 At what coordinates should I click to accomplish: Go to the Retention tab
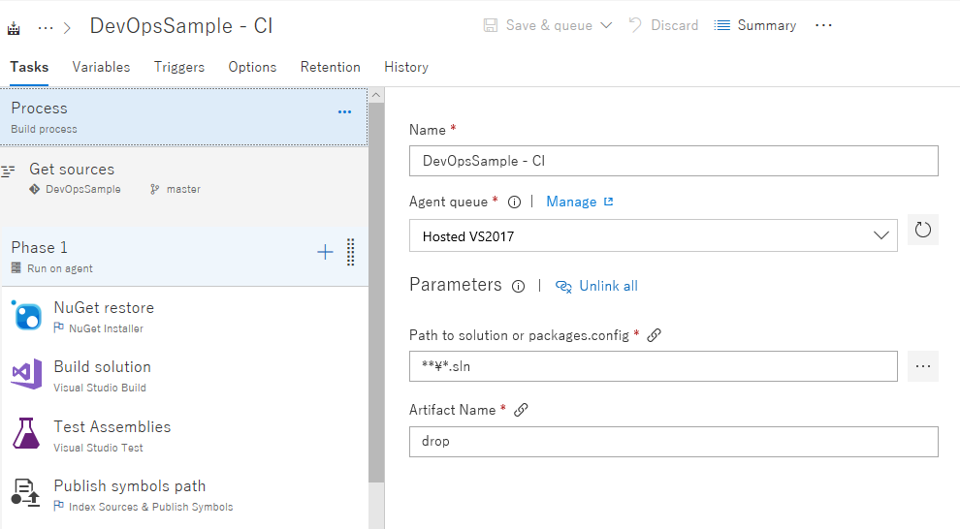[330, 67]
